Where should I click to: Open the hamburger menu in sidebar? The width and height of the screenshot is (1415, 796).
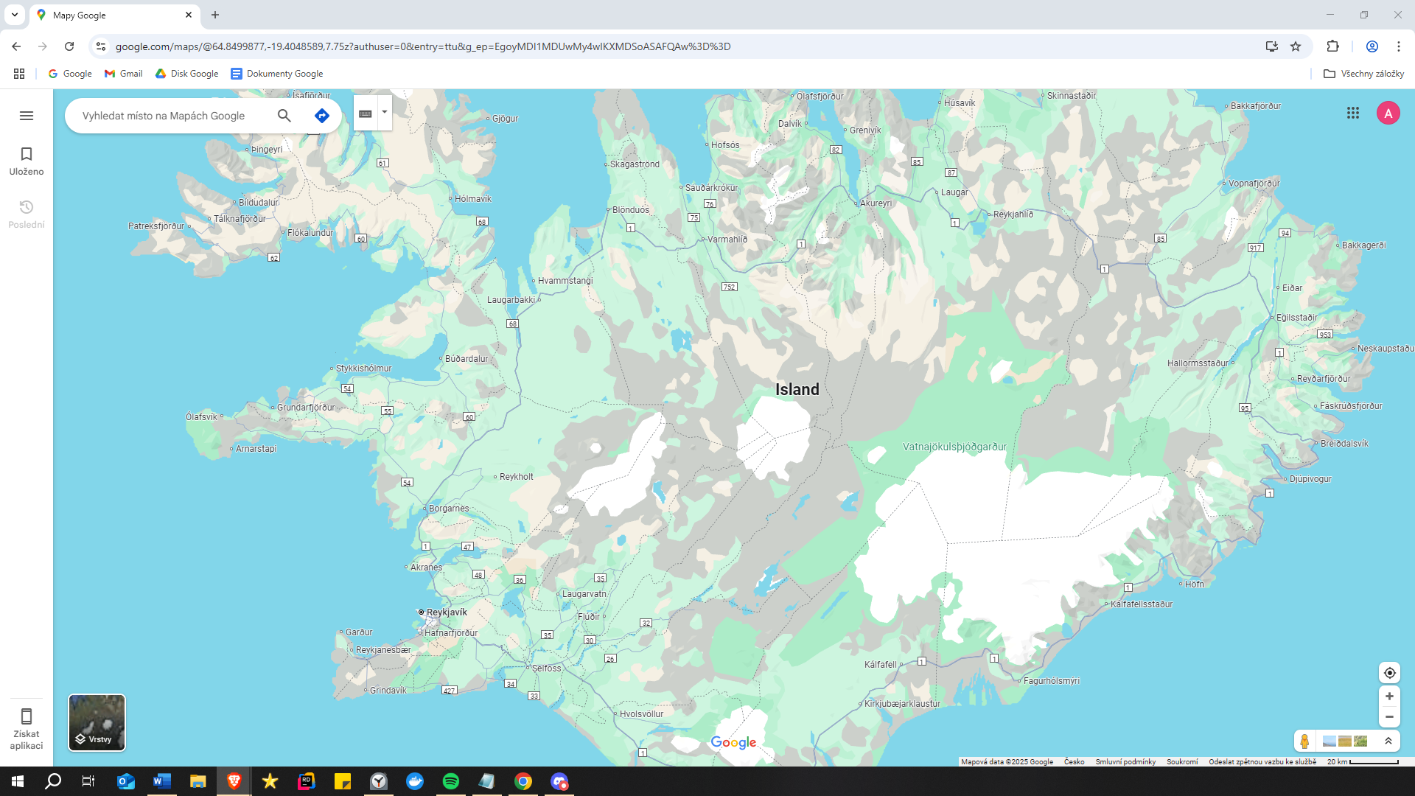(27, 116)
